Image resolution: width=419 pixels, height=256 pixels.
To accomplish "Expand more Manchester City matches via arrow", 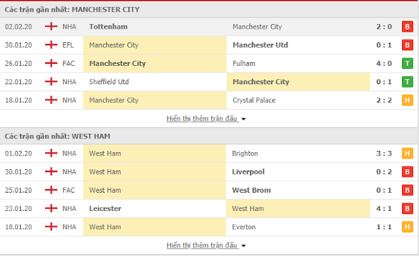I will coord(244,119).
